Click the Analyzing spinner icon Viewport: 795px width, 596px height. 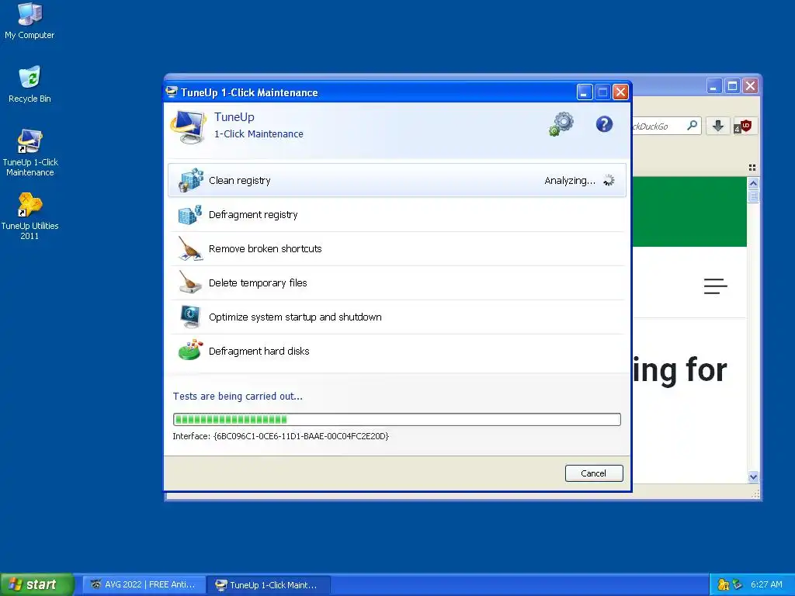[x=609, y=180]
